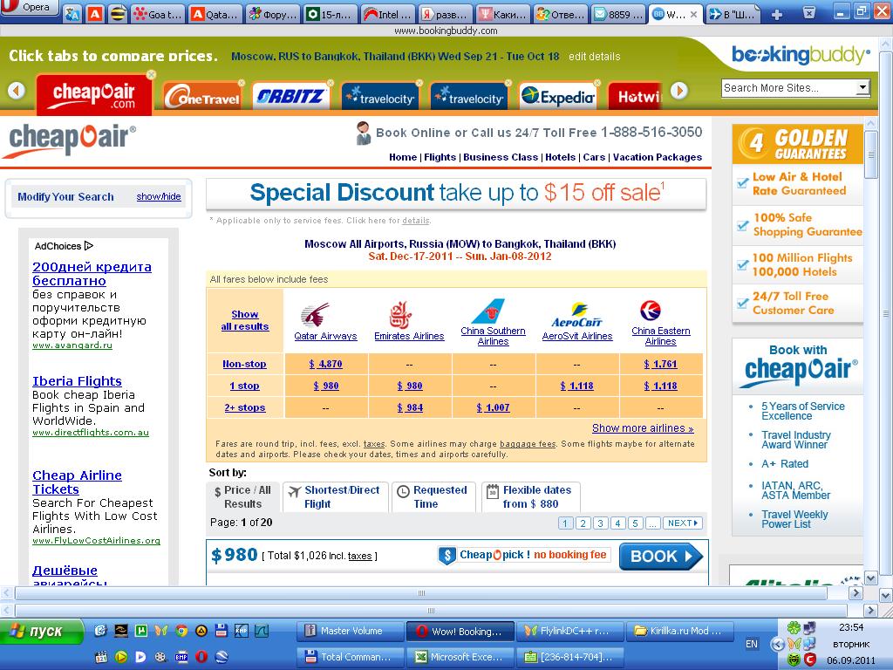The height and width of the screenshot is (670, 893).
Task: Click 'Show all results' link
Action: (x=245, y=320)
